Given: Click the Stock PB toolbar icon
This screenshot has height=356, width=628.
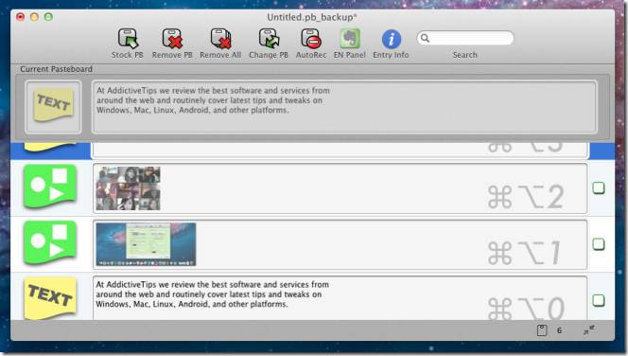Looking at the screenshot, I should pyautogui.click(x=128, y=39).
